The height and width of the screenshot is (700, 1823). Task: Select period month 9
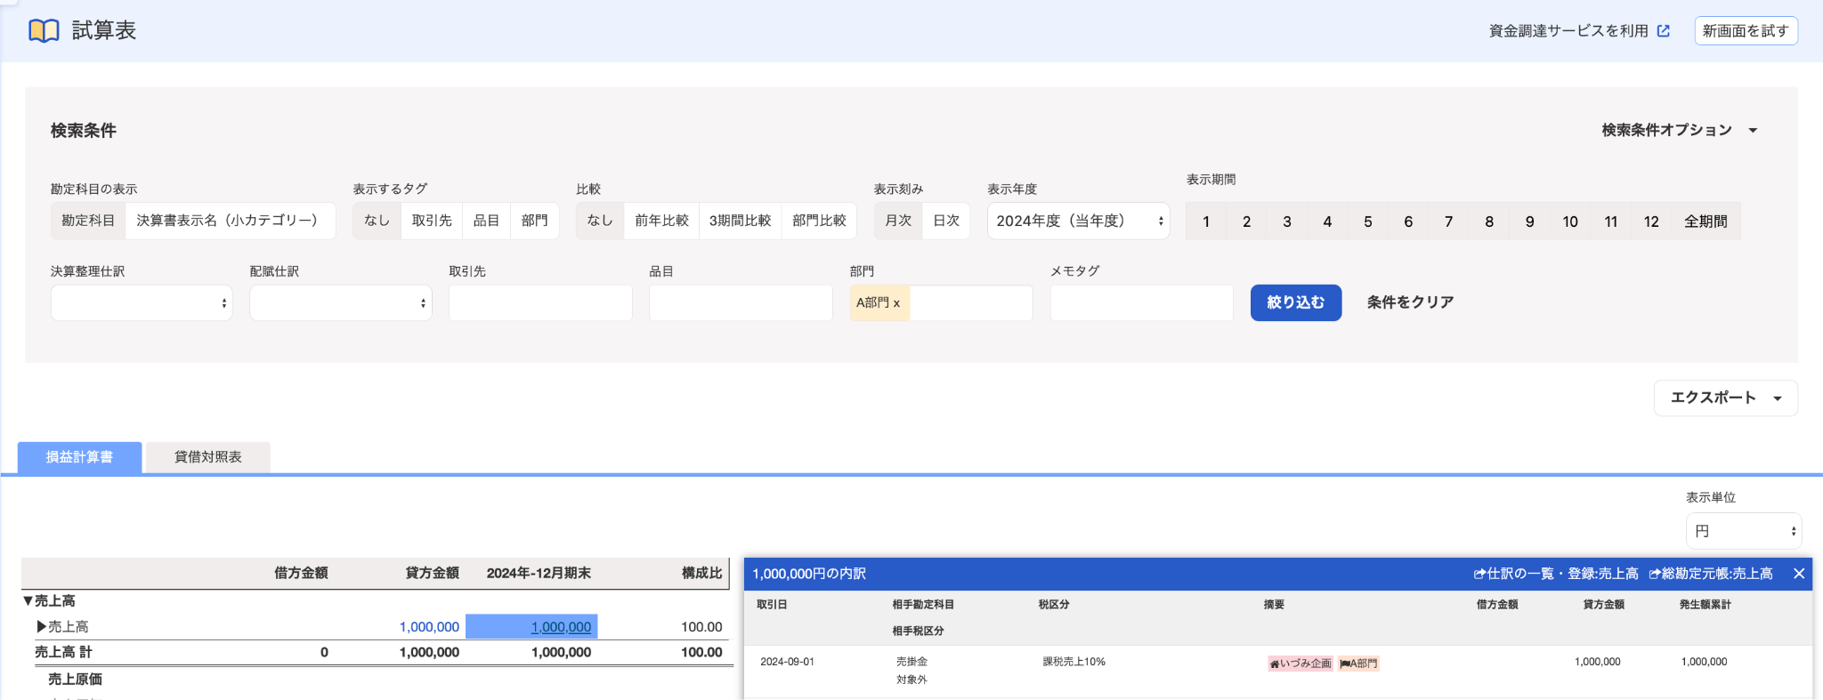tap(1529, 221)
